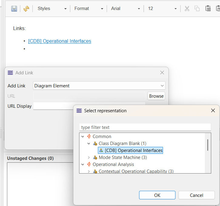Click the Browse button
The height and width of the screenshot is (206, 220).
pyautogui.click(x=156, y=96)
